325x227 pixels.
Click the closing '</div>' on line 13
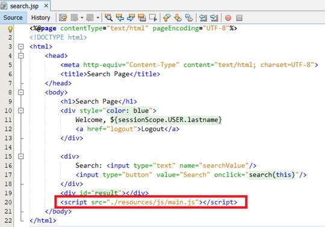click(x=72, y=138)
